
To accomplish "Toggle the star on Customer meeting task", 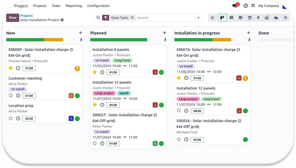I will pyautogui.click(x=11, y=96).
